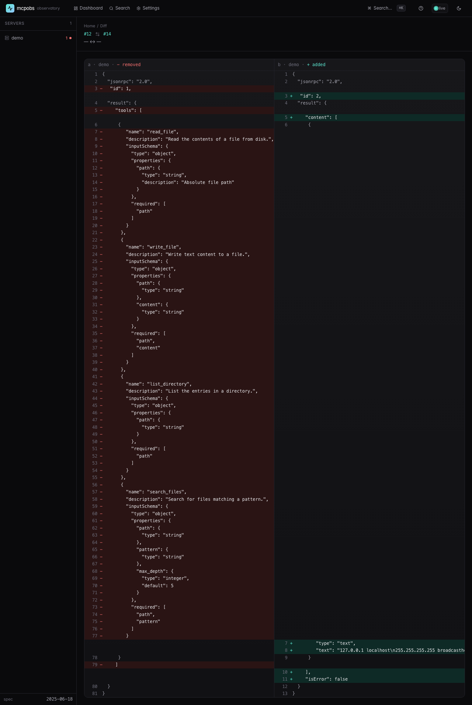Open the Search nav item
The image size is (472, 705).
(x=120, y=8)
